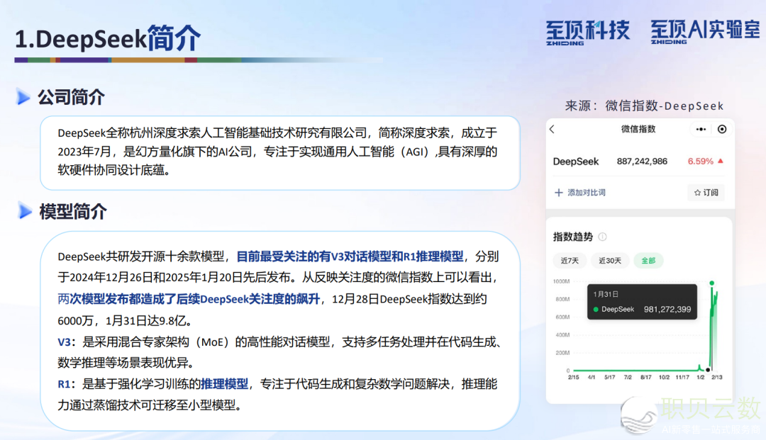
Task: Click the 7/2 x-axis date label
Action: tap(628, 377)
